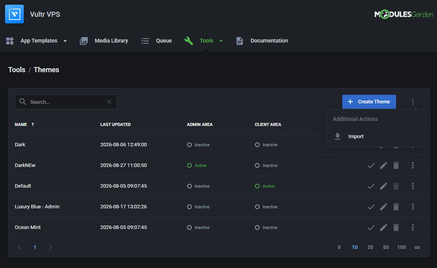Sort by Last Updated column header
Screen dimensions: 437x268
115,124
